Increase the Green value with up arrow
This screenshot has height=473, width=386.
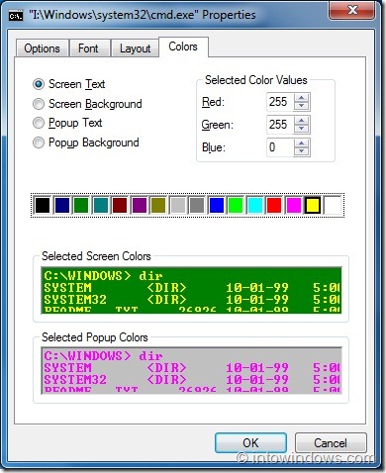coord(301,121)
